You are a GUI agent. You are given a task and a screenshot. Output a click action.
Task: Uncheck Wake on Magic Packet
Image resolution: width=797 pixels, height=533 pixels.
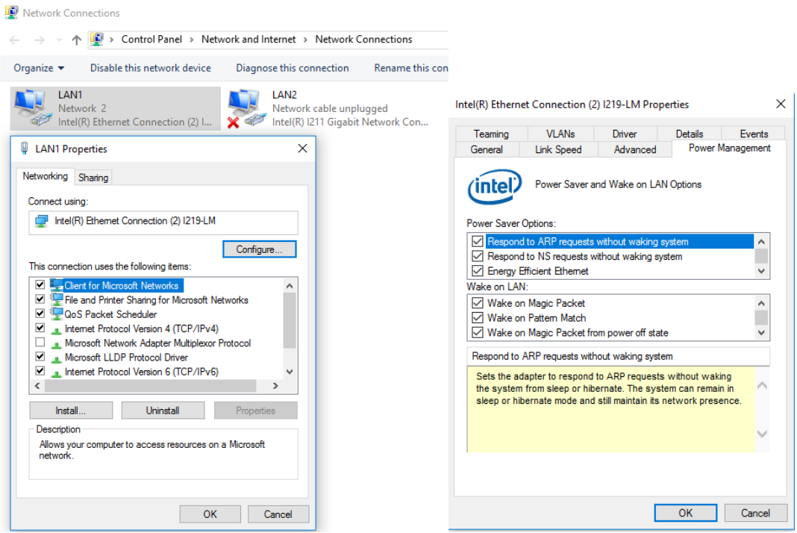478,303
